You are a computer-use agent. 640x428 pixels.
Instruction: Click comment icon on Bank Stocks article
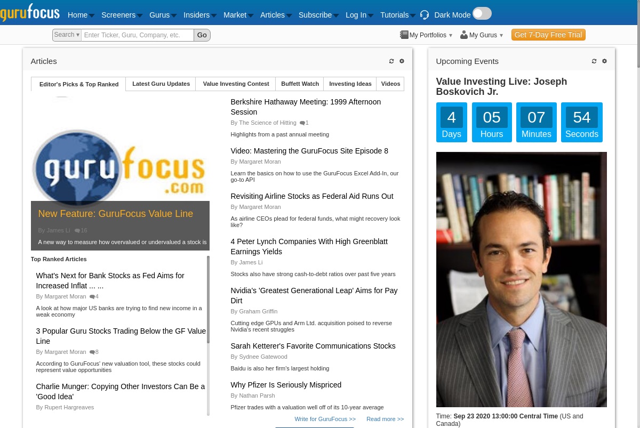(x=92, y=297)
